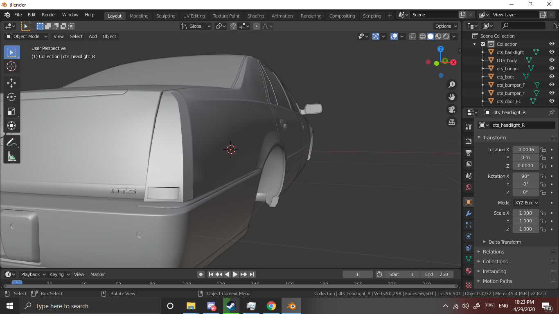Open the Keying popover
The height and width of the screenshot is (314, 559).
click(59, 274)
